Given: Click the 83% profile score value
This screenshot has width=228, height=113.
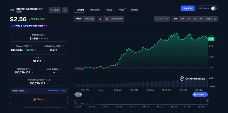Looking at the screenshot, I should 63,91.
